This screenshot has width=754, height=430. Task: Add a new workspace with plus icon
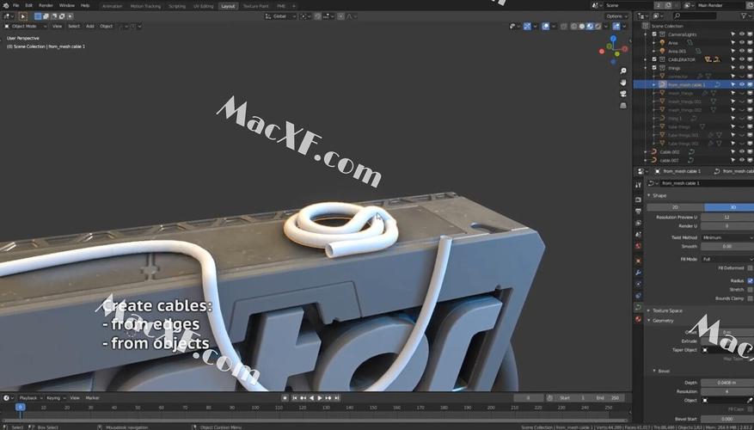(x=294, y=6)
